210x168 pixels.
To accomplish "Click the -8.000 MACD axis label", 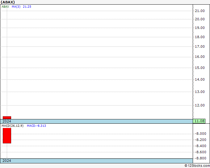I will [x=200, y=134].
